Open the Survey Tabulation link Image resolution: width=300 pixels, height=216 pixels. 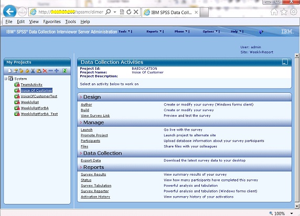(x=96, y=186)
